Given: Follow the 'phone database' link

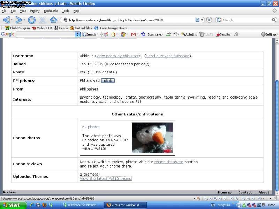Looking at the screenshot, I should [169, 162].
